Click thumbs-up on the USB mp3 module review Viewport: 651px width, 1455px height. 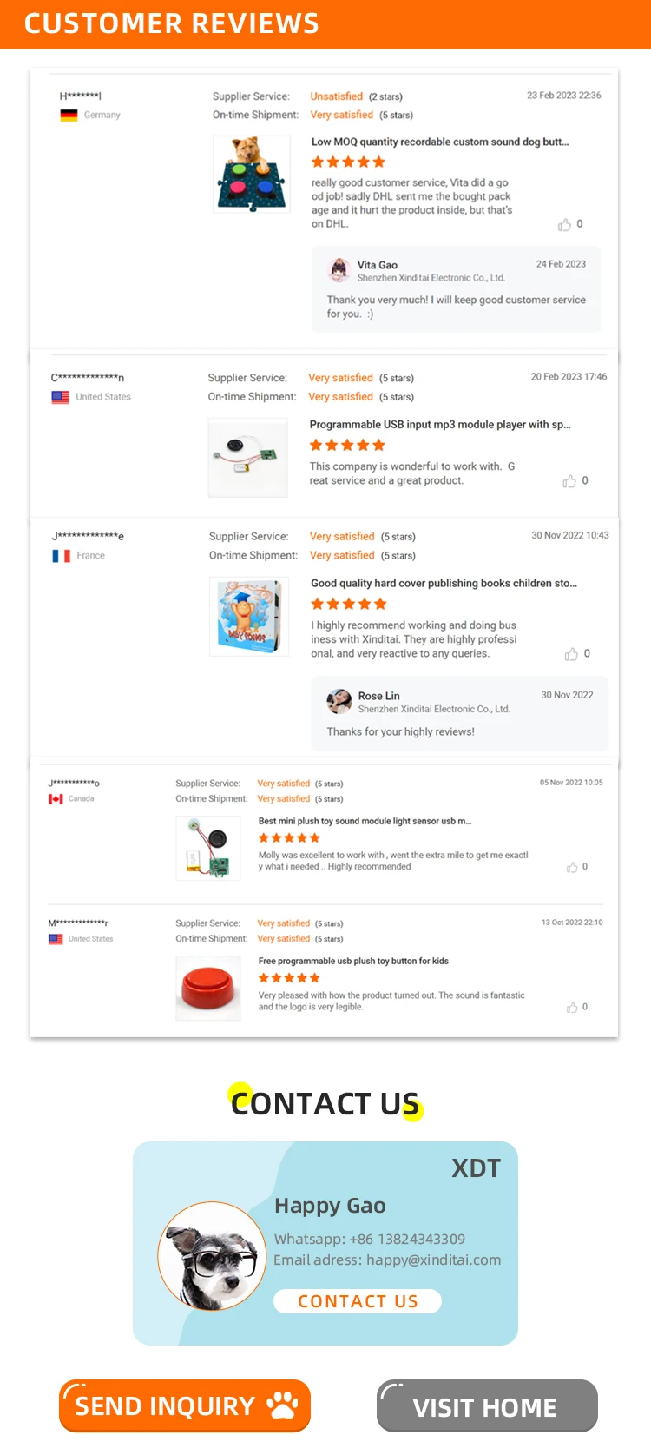click(569, 481)
